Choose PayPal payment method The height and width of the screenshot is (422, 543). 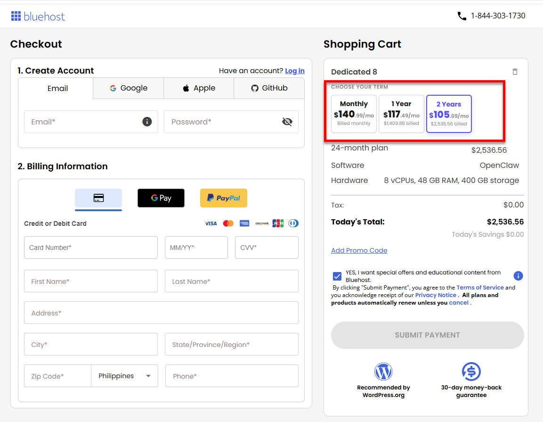click(x=224, y=198)
